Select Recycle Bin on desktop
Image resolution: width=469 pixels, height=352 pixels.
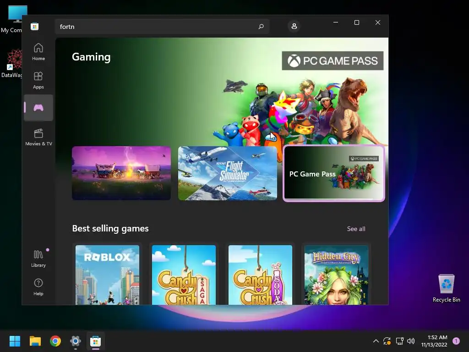(x=446, y=288)
